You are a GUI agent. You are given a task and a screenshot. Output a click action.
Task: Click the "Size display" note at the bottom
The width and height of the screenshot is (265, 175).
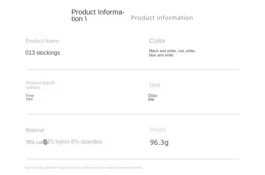[83, 168]
